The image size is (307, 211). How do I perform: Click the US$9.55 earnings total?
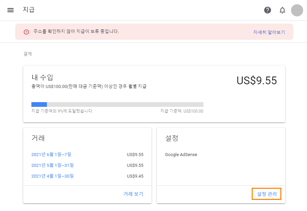tap(257, 80)
